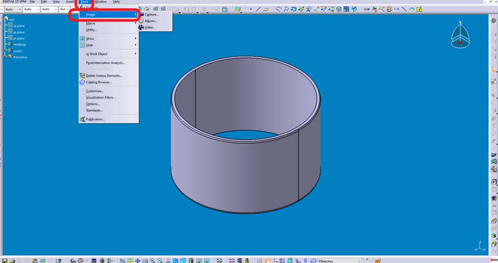This screenshot has width=498, height=263.
Task: Click the Capture submenu item
Action: (x=151, y=14)
